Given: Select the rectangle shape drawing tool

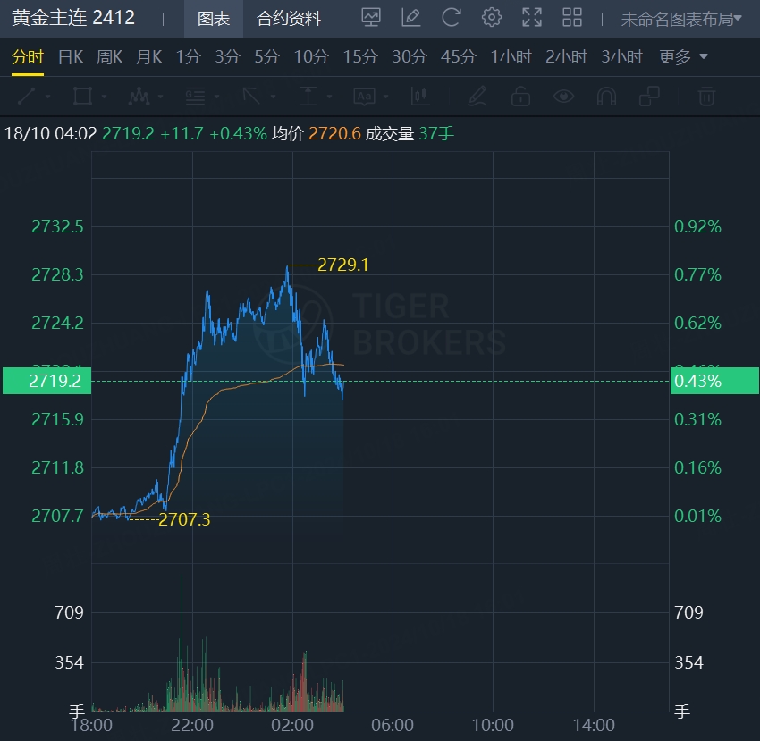Looking at the screenshot, I should click(82, 97).
